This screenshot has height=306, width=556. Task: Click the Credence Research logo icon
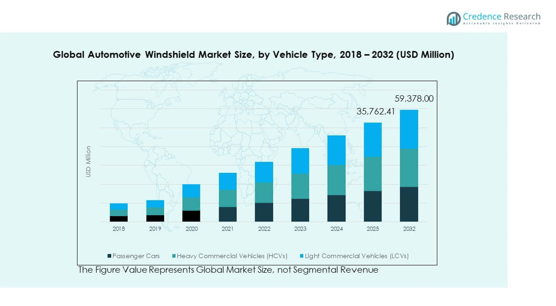pos(453,19)
